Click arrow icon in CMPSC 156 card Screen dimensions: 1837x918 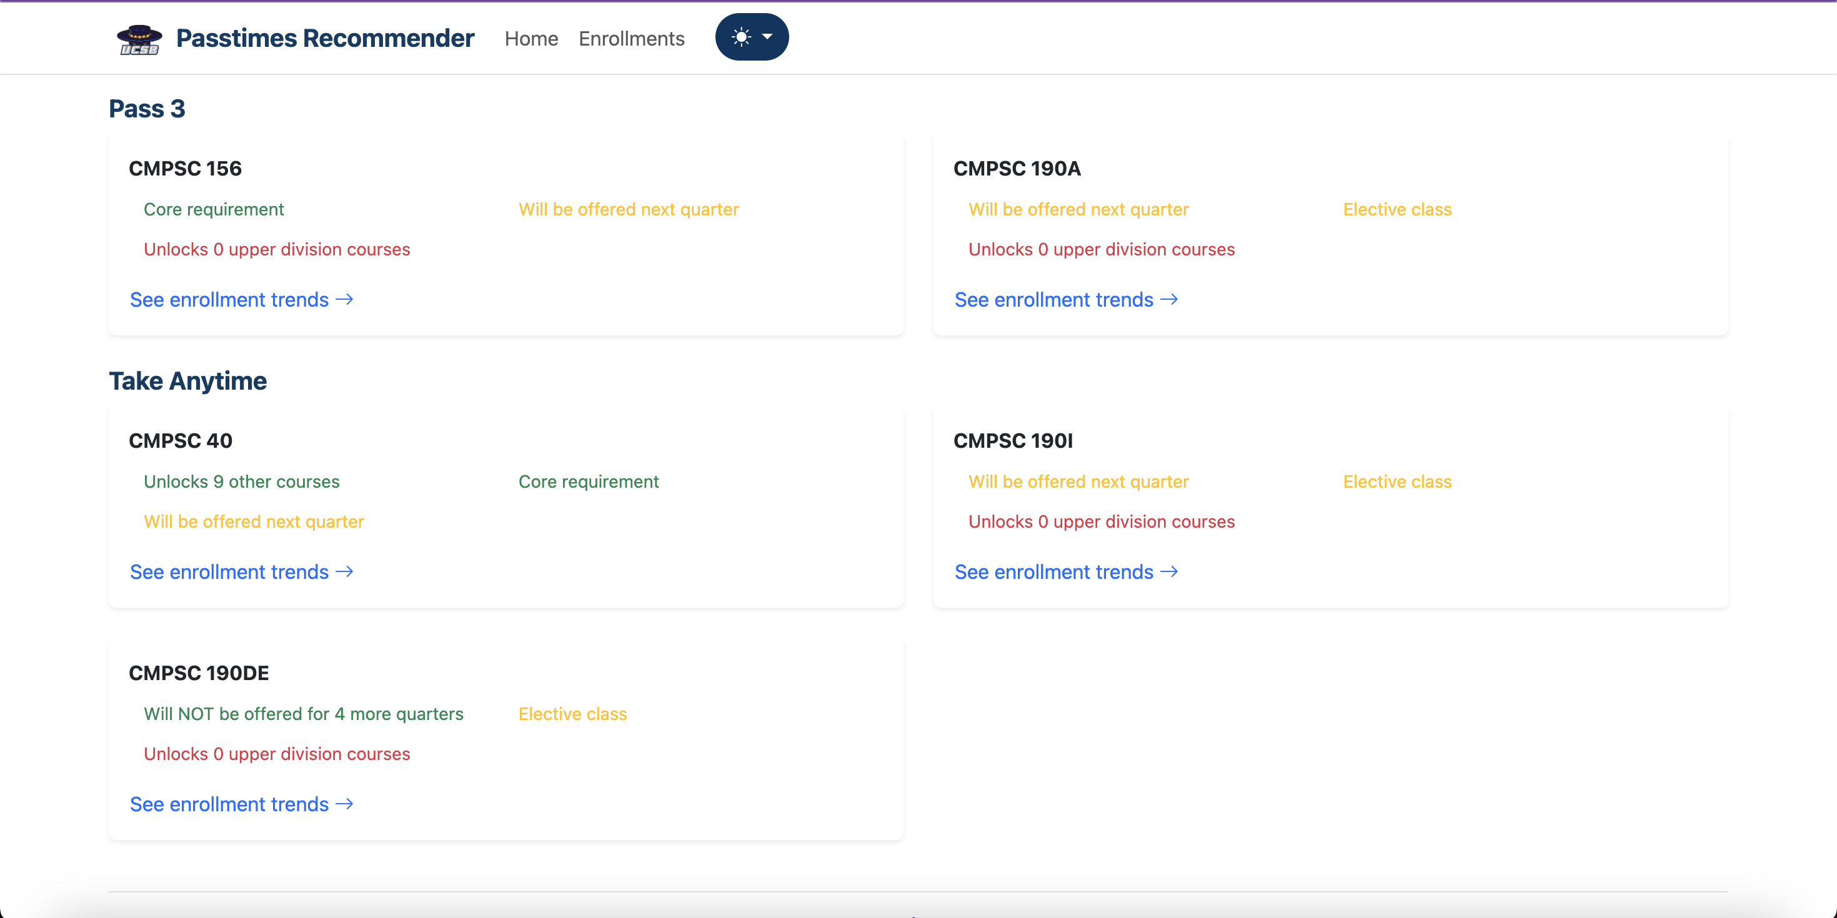click(344, 299)
